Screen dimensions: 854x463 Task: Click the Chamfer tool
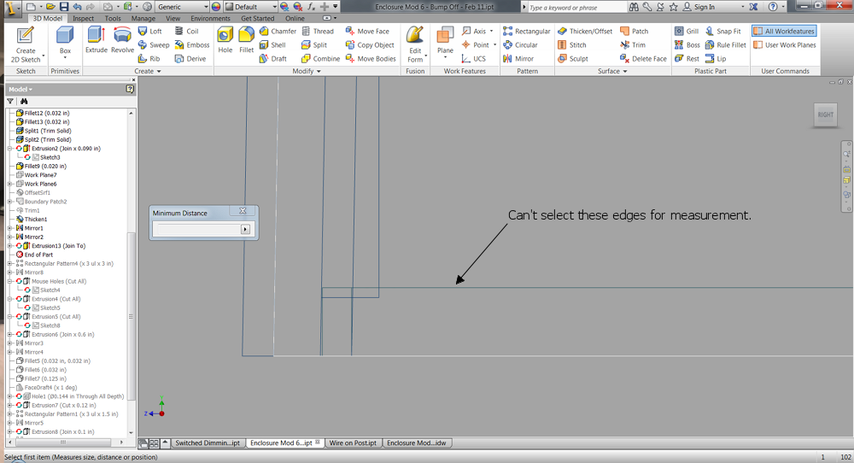click(x=278, y=31)
